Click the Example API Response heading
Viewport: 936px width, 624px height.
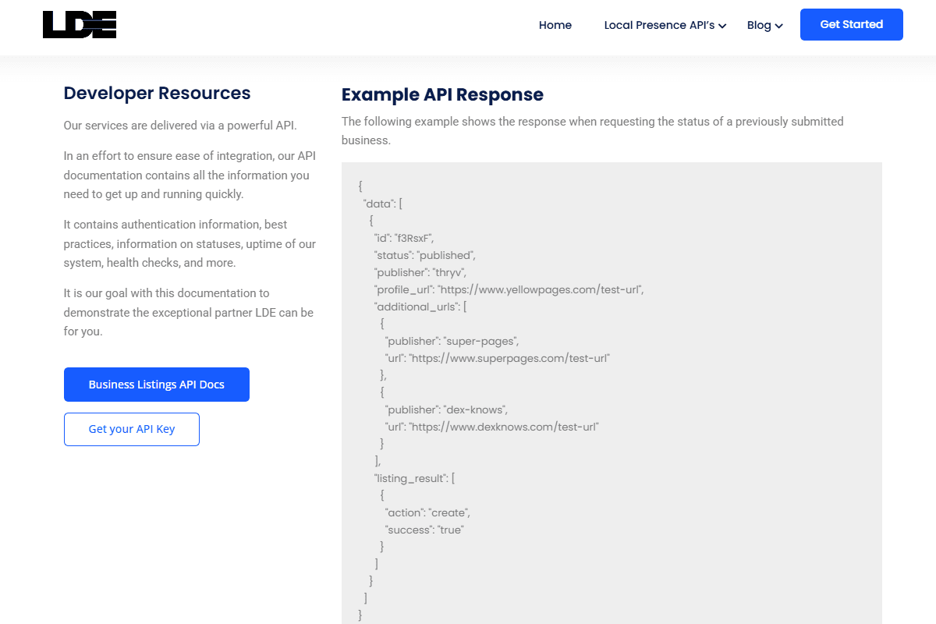(x=442, y=94)
